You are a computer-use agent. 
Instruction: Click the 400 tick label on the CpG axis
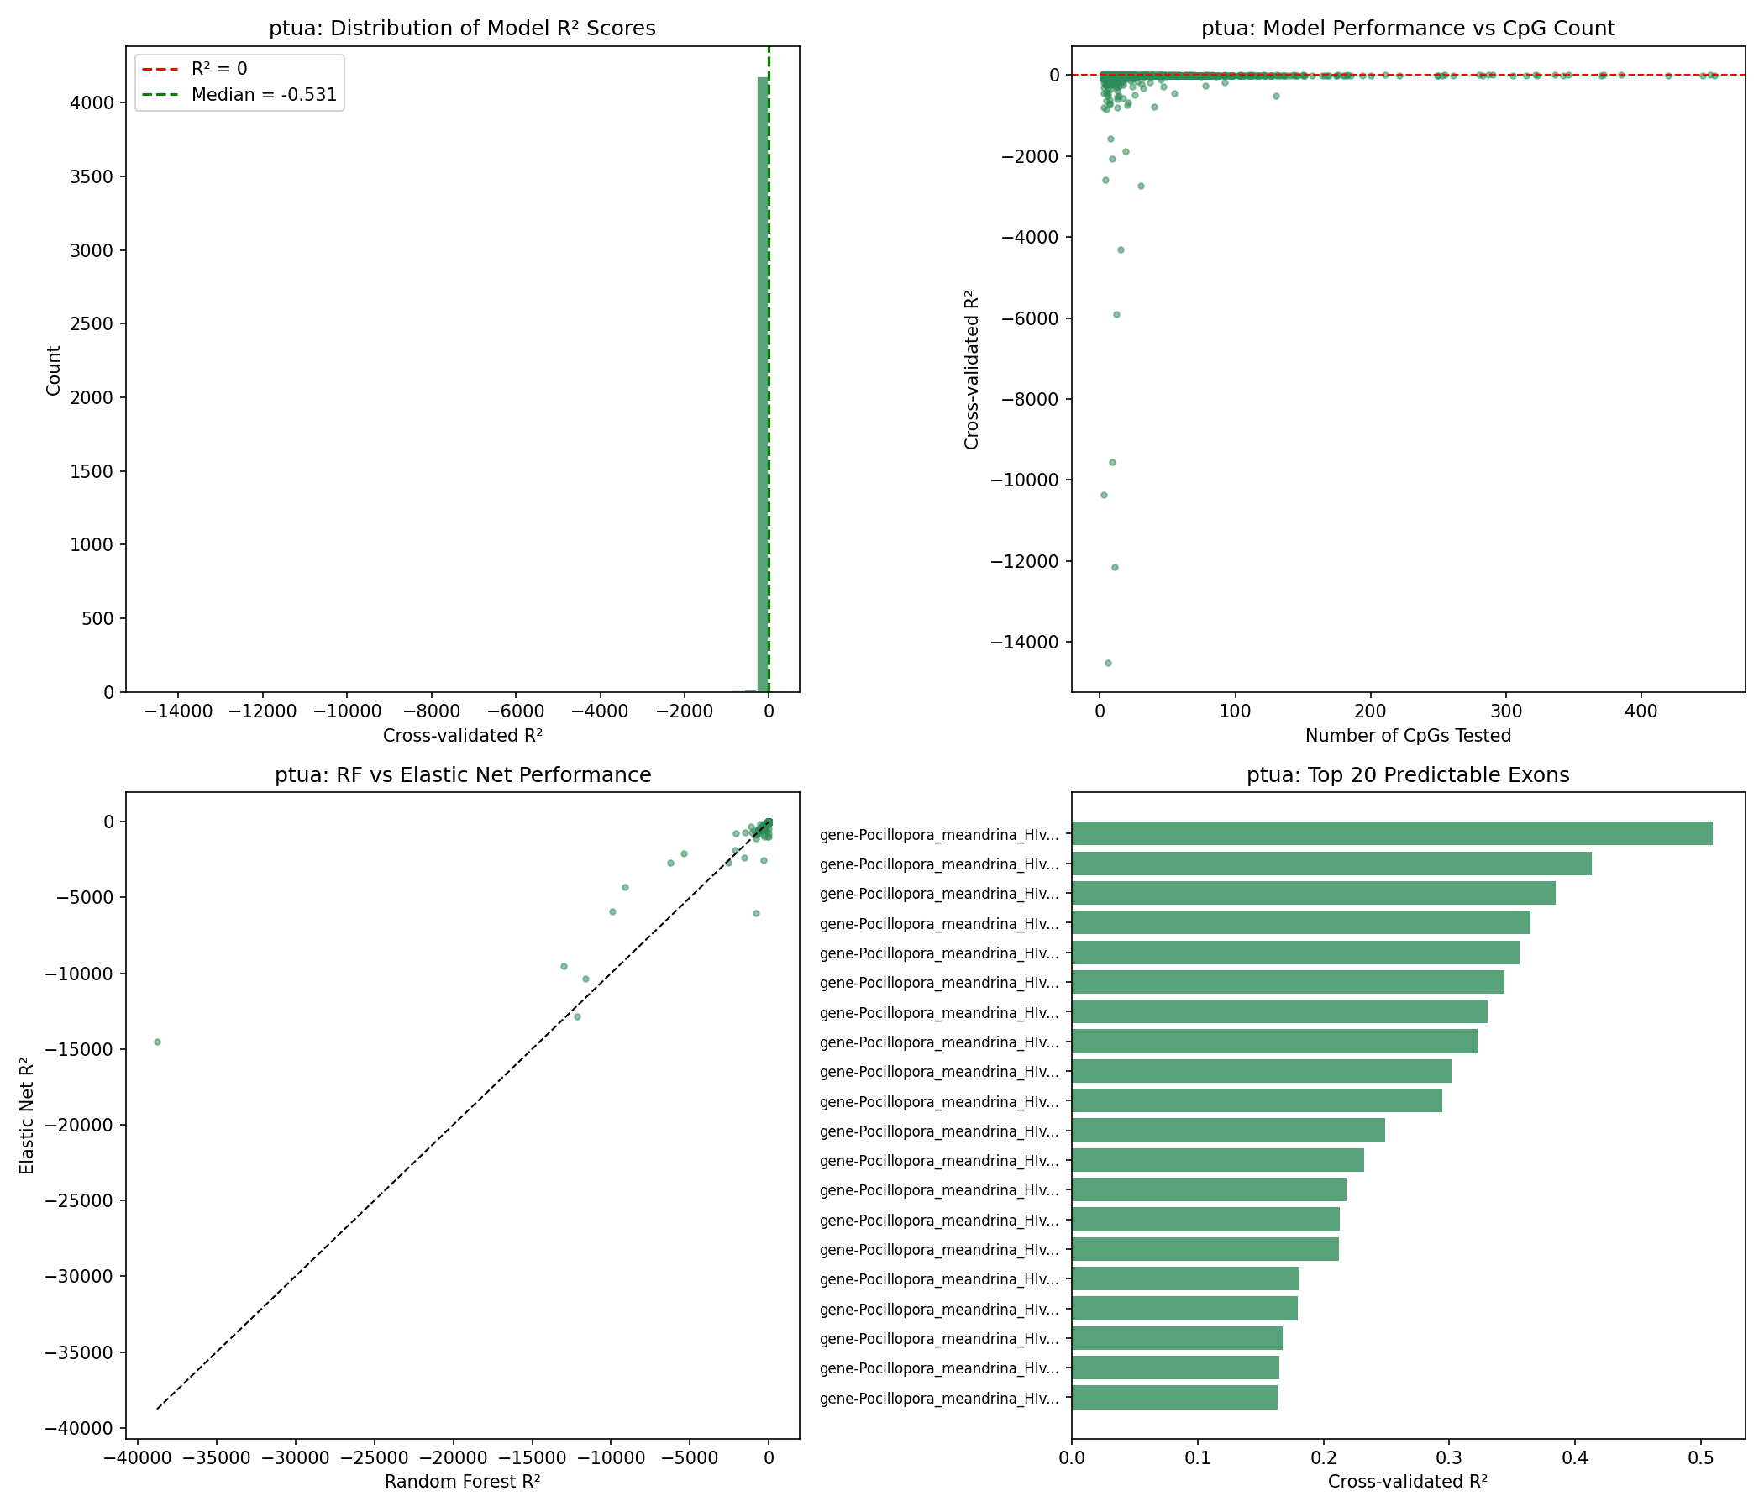(x=1641, y=711)
